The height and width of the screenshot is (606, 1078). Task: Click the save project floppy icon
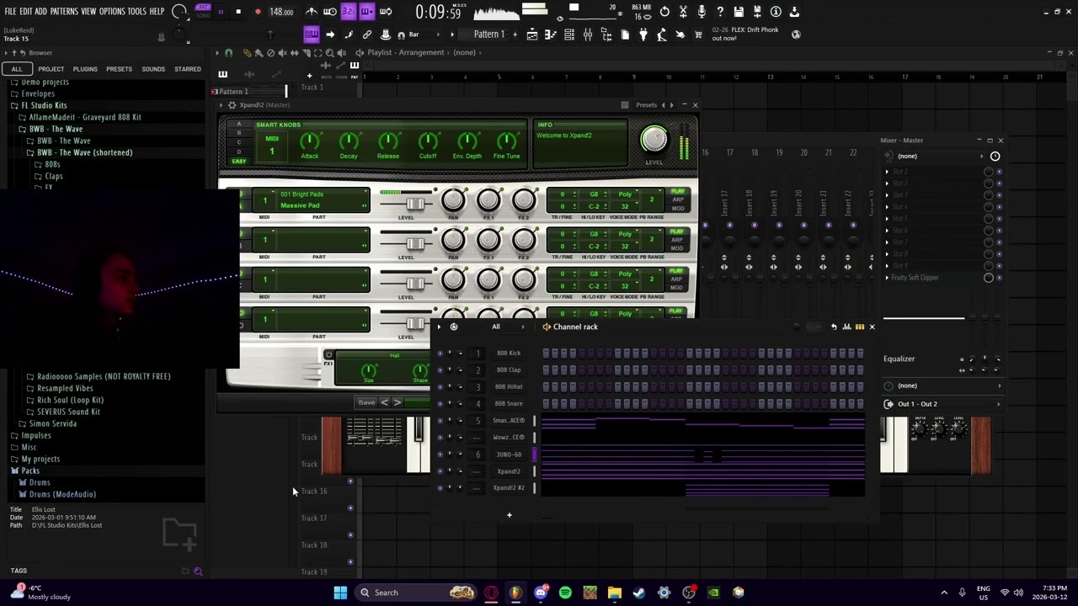739,12
